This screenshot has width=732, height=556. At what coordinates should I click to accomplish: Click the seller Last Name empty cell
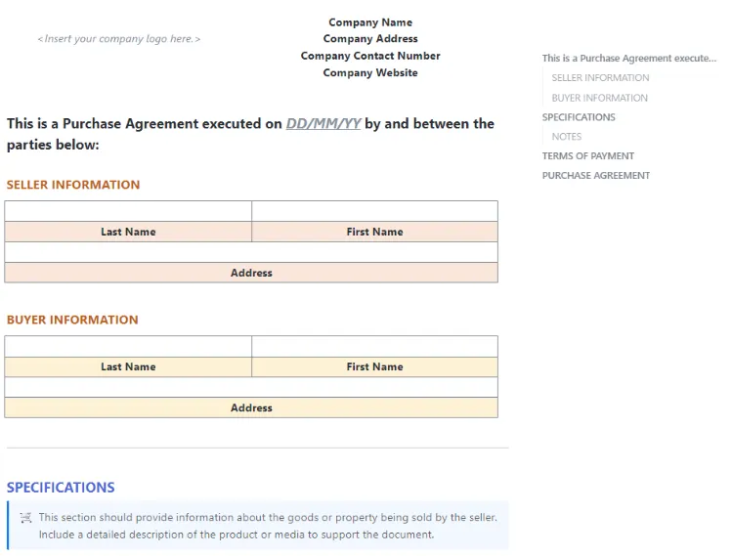click(128, 211)
